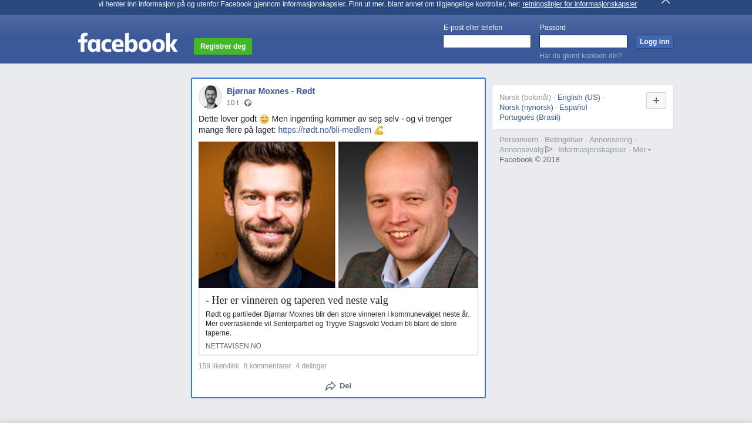The image size is (752, 423).
Task: Switch language to Norsk (nynorsk)
Action: coord(526,108)
